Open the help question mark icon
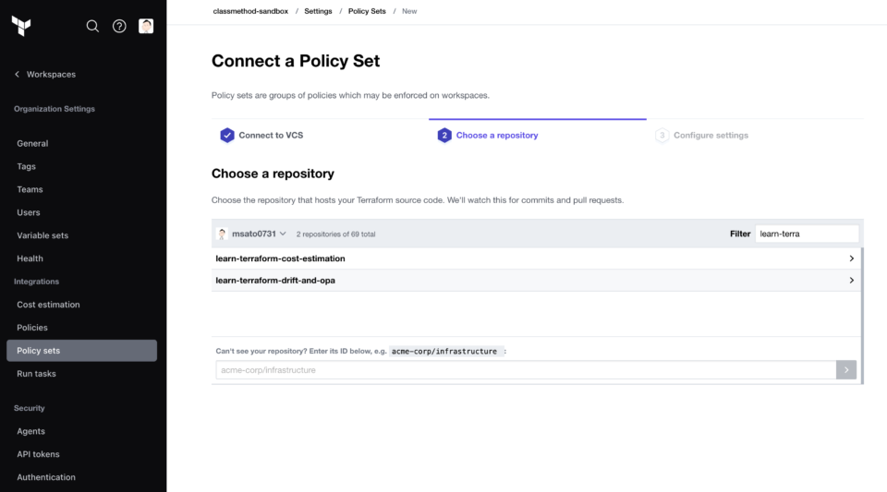887x492 pixels. point(119,26)
